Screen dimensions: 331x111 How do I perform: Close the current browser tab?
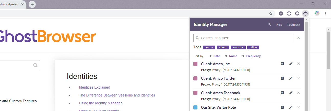pyautogui.click(x=22, y=4)
